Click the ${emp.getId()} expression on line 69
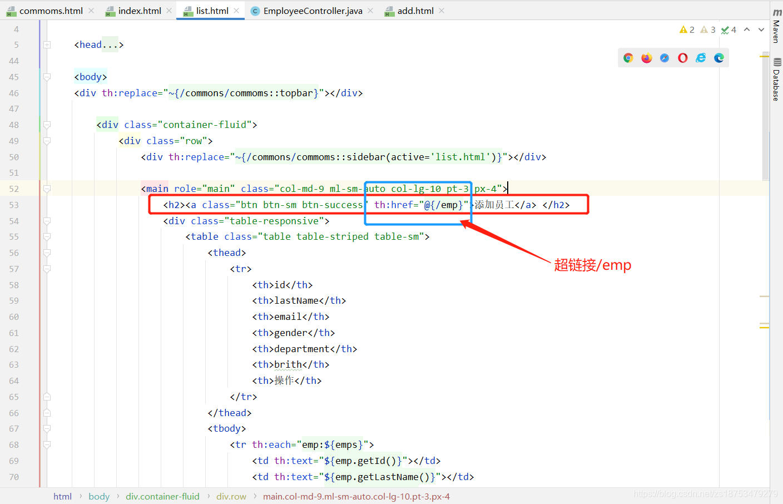 click(x=363, y=461)
